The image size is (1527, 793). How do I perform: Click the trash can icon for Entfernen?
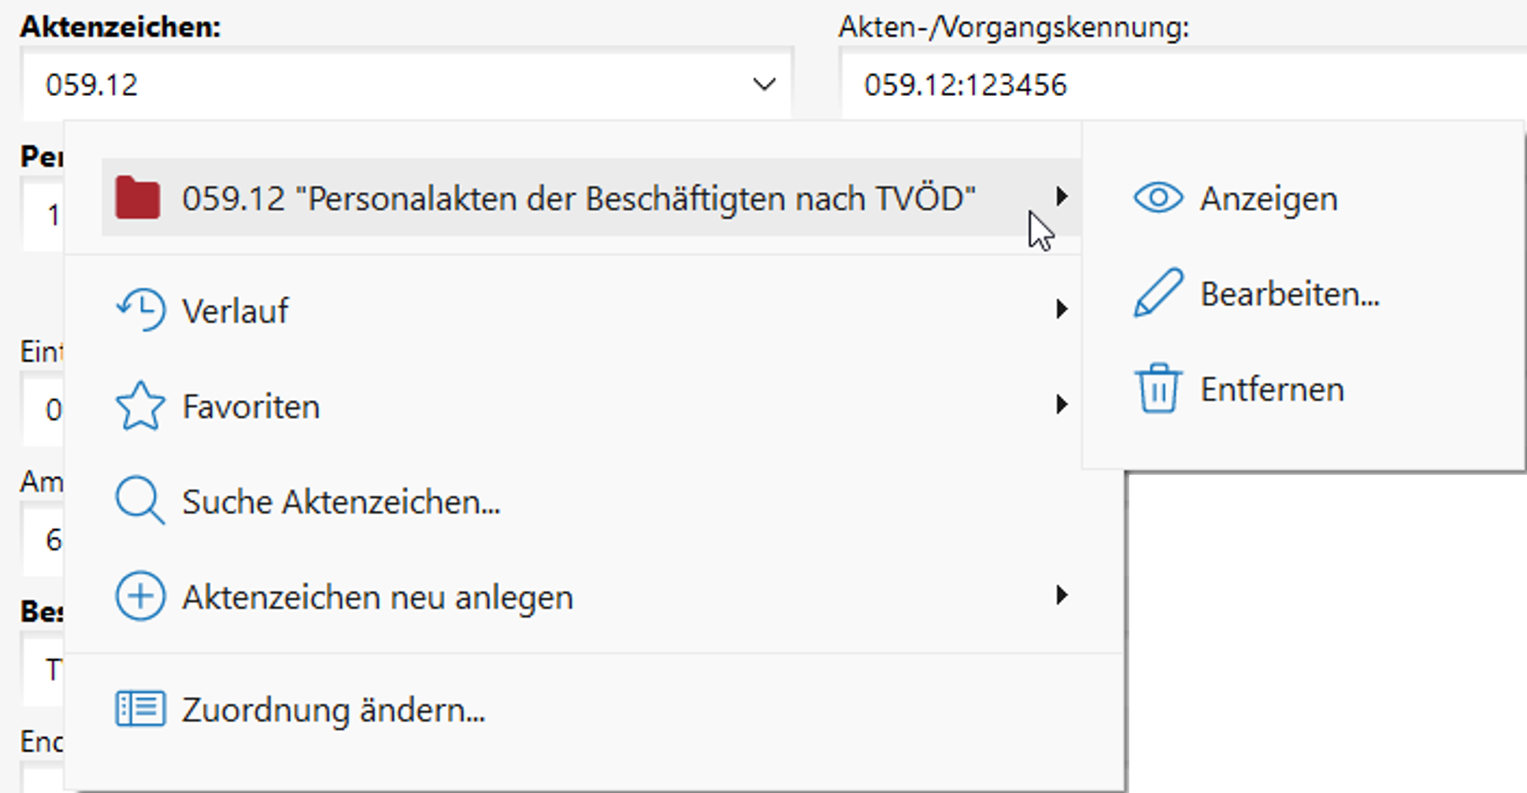[1158, 388]
